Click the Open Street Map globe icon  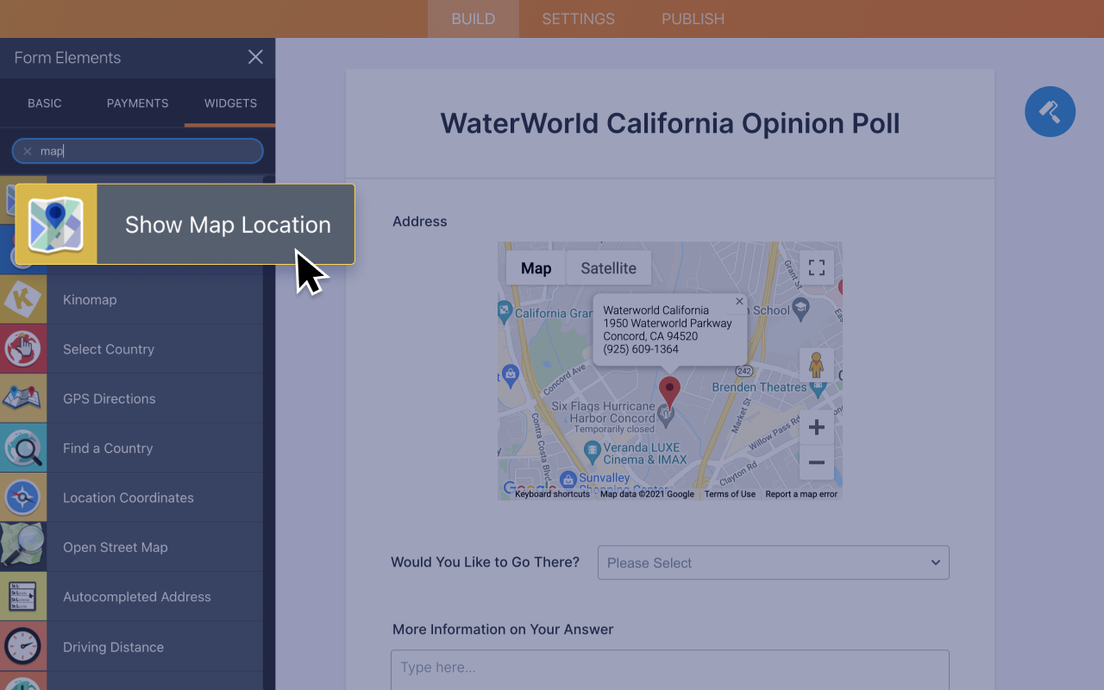tap(23, 546)
